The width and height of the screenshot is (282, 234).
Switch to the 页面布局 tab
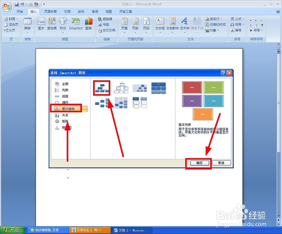click(50, 12)
